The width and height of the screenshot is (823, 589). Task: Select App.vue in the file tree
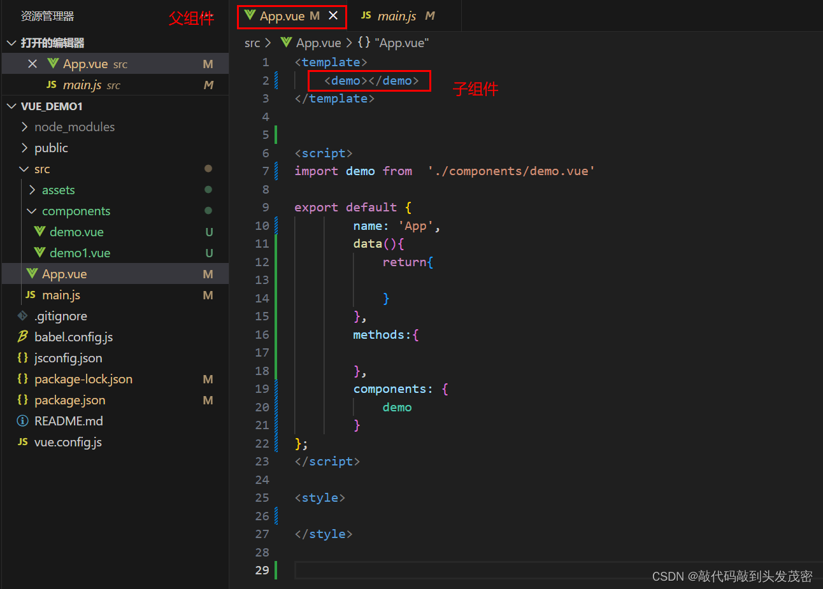pos(115,274)
